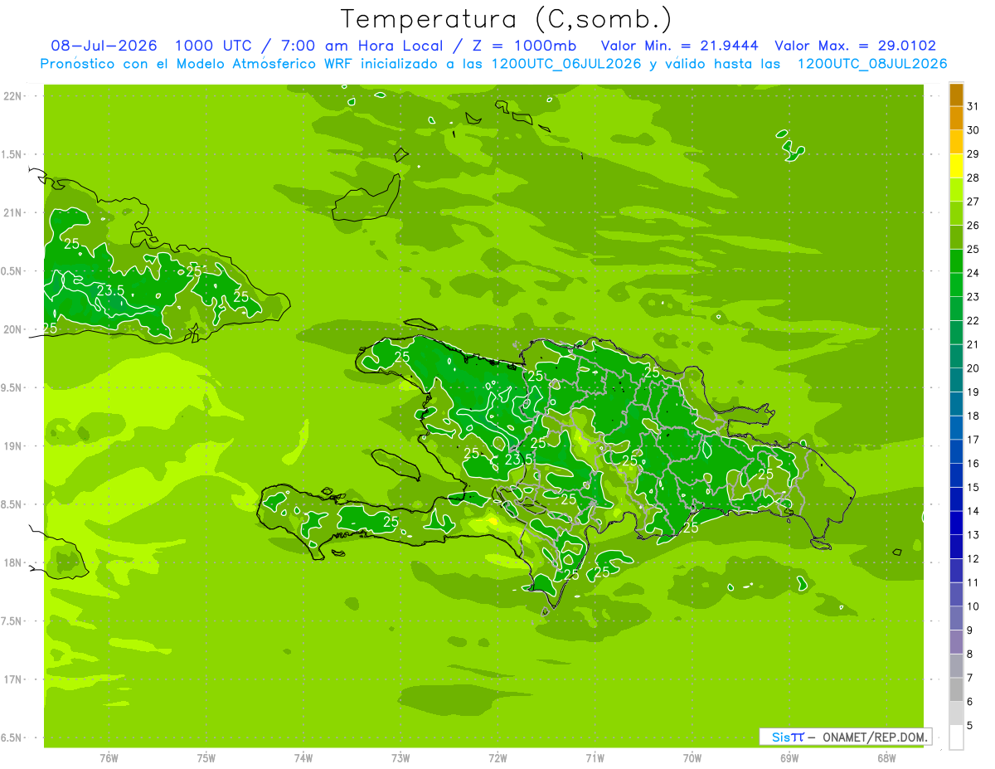Click the '18N' latitude label
Viewport: 995px width, 769px height.
click(x=13, y=562)
